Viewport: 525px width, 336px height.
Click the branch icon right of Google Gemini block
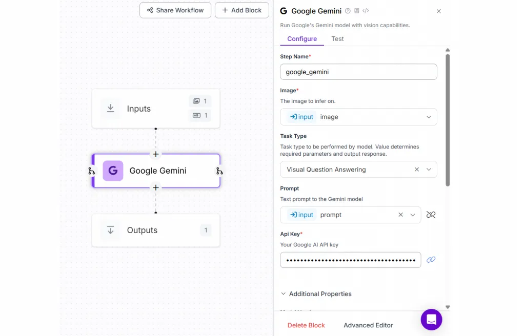219,171
